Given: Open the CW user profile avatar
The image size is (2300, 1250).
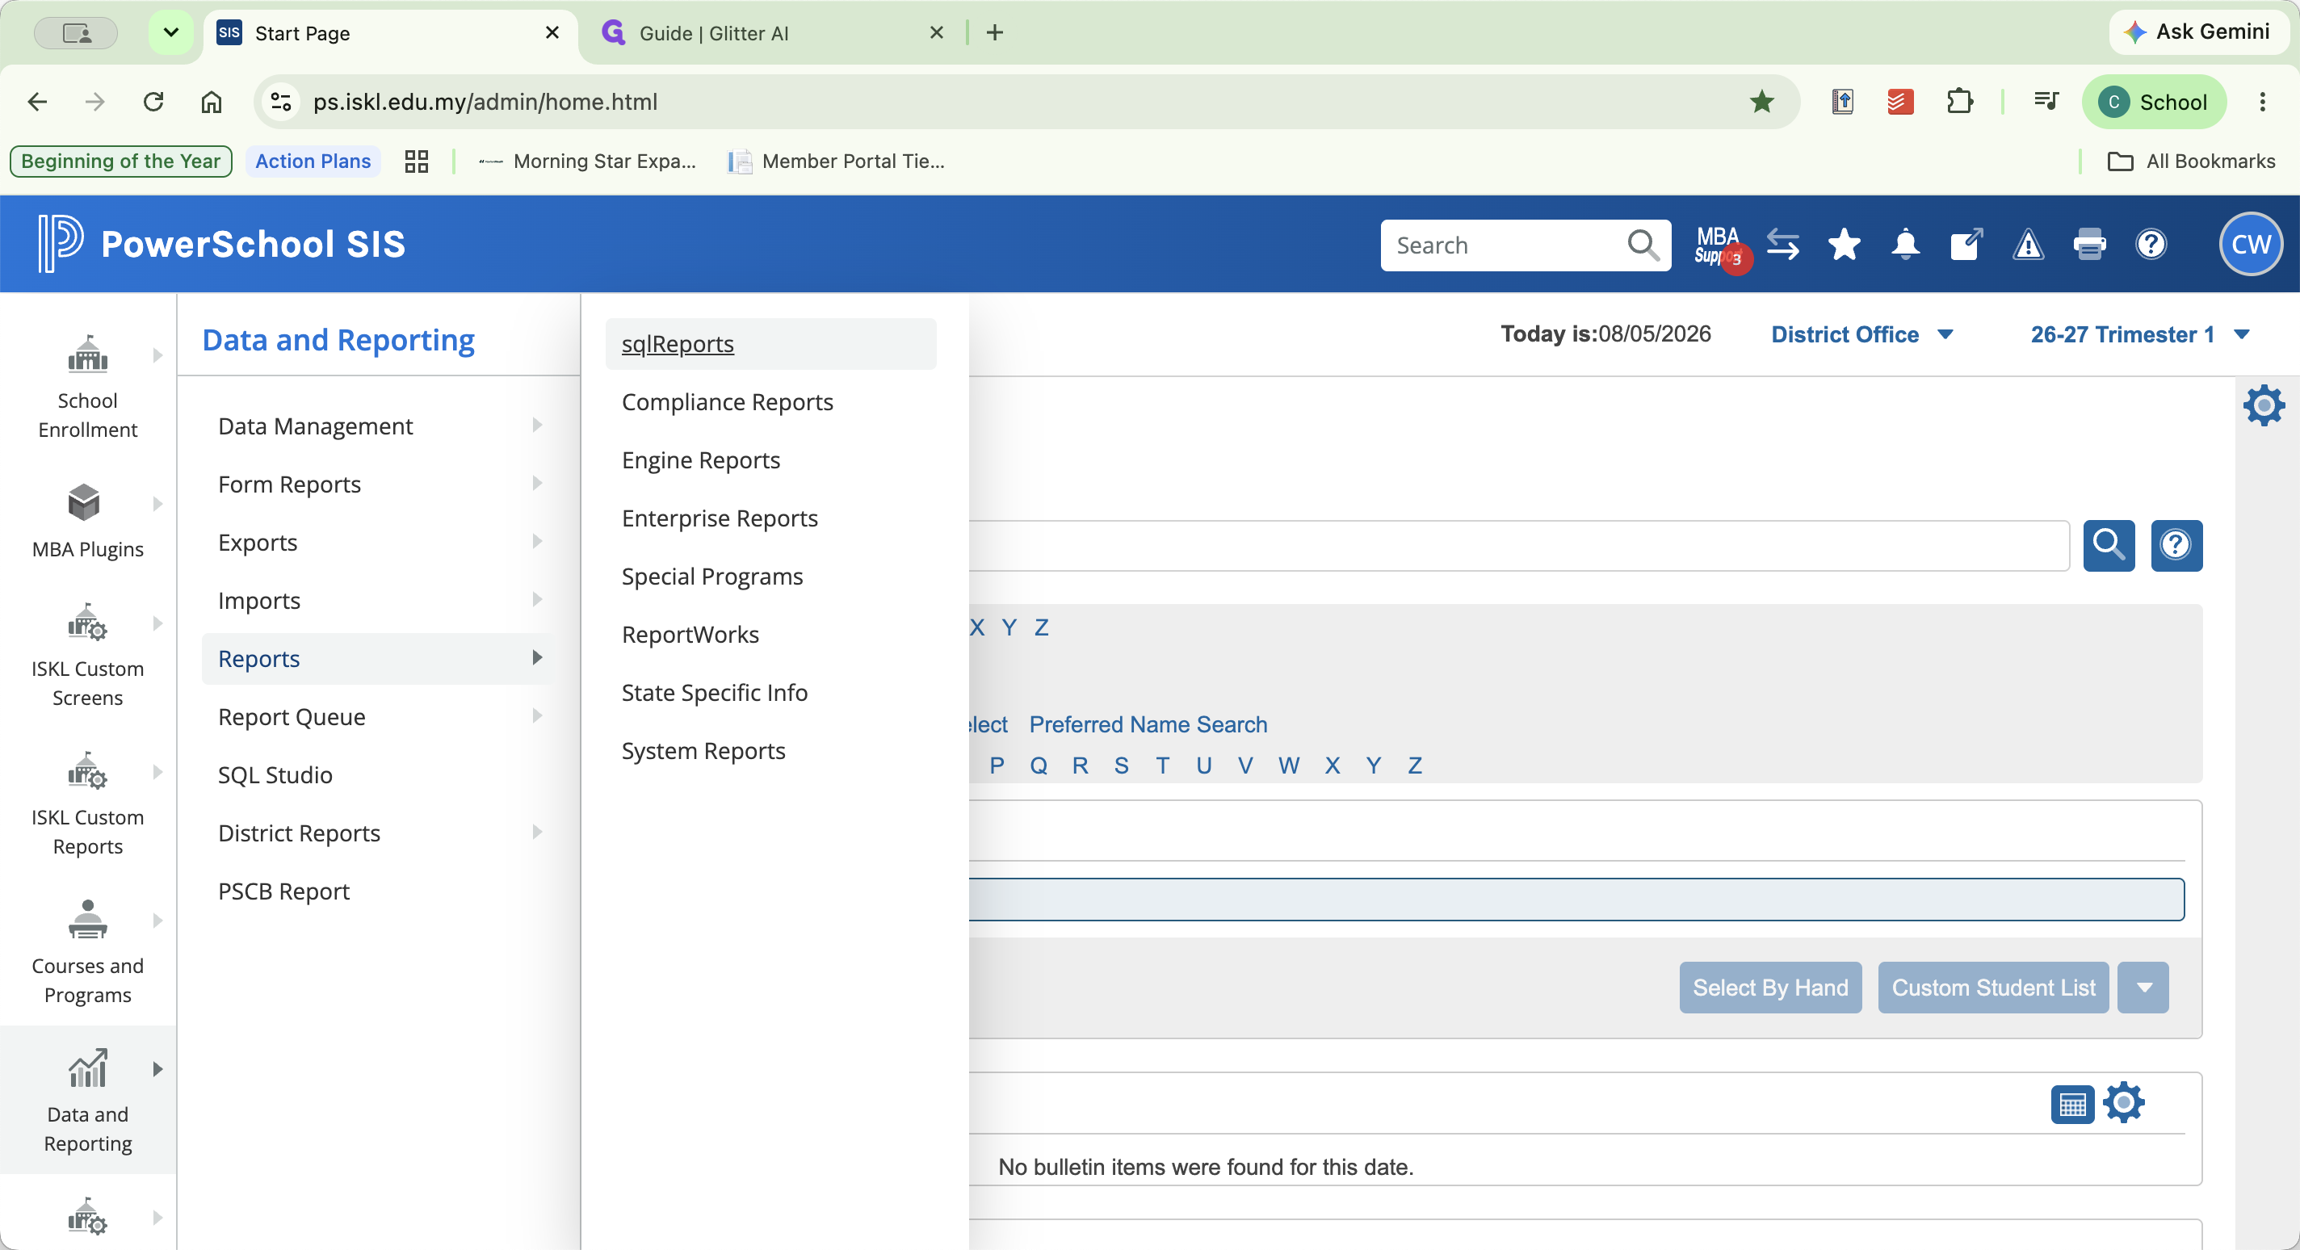Looking at the screenshot, I should 2251,245.
